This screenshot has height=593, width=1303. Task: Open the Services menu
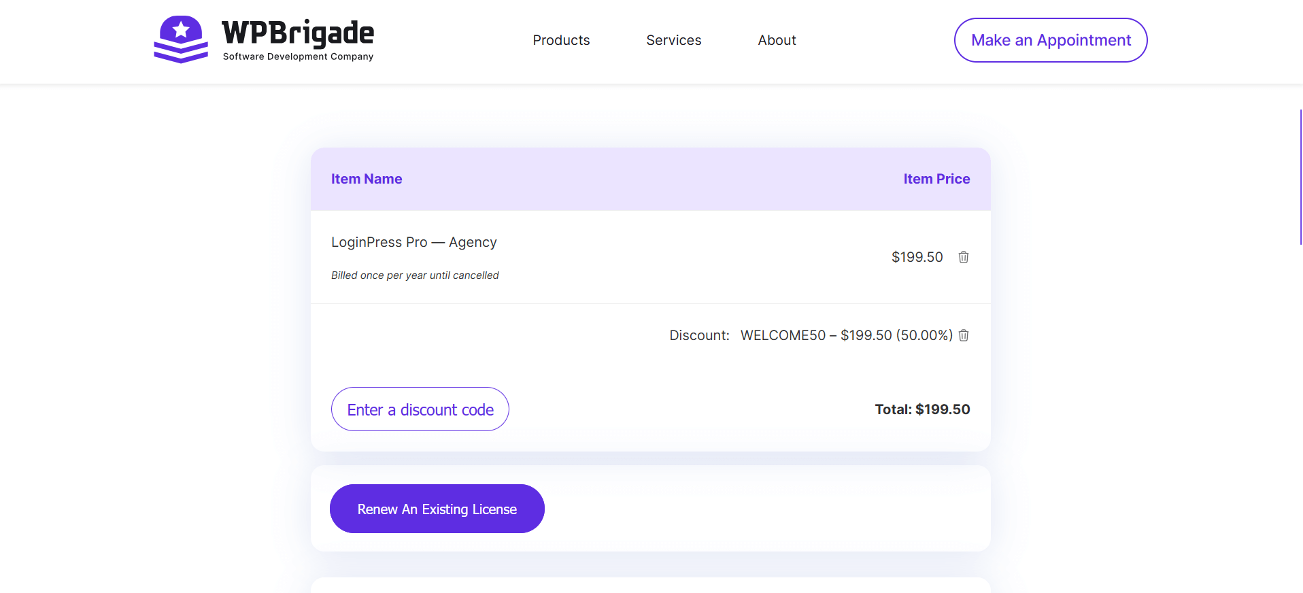coord(673,40)
